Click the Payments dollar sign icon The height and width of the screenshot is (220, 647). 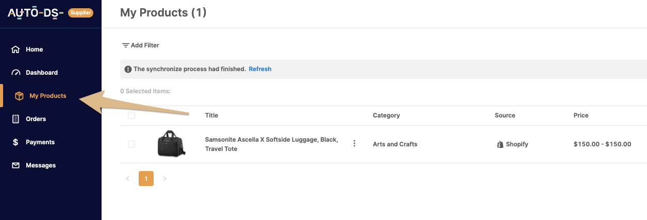click(x=15, y=142)
